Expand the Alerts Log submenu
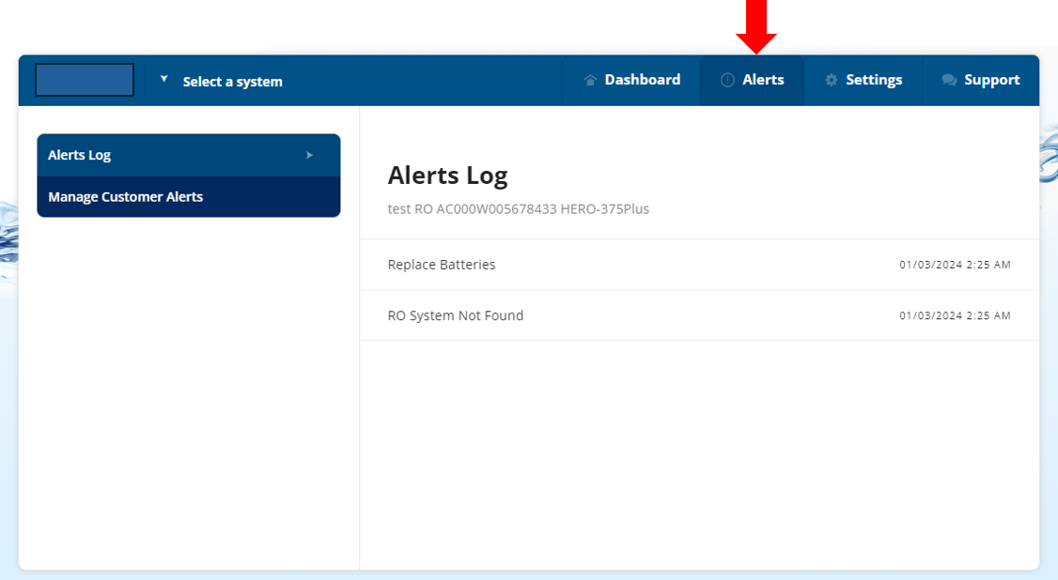The image size is (1058, 580). [188, 155]
